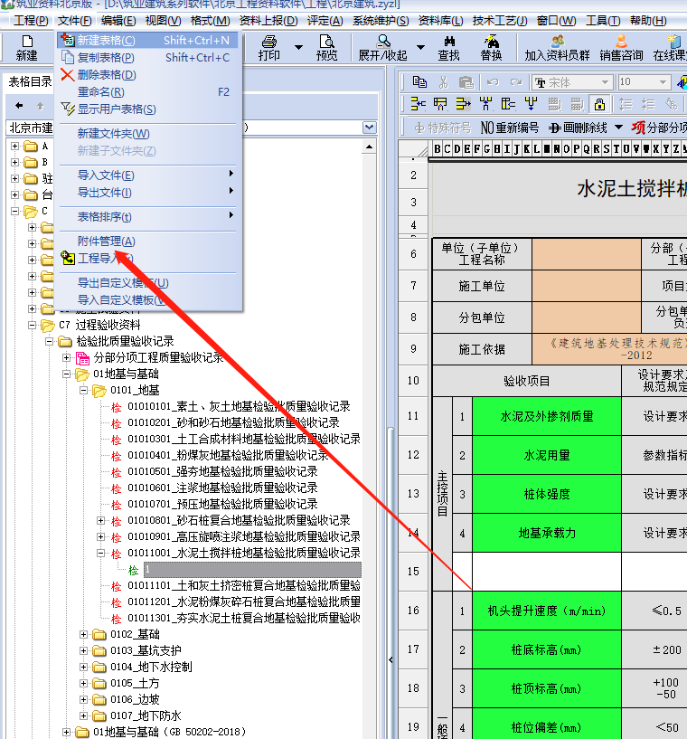Image resolution: width=687 pixels, height=739 pixels.
Task: Collapse 检验批质量验收记录 folder
Action: point(49,341)
